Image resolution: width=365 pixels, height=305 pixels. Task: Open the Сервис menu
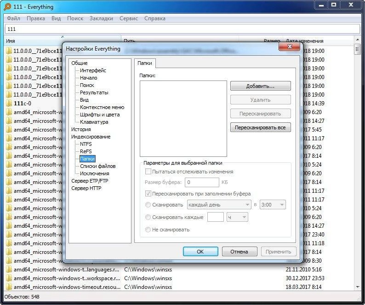click(129, 18)
